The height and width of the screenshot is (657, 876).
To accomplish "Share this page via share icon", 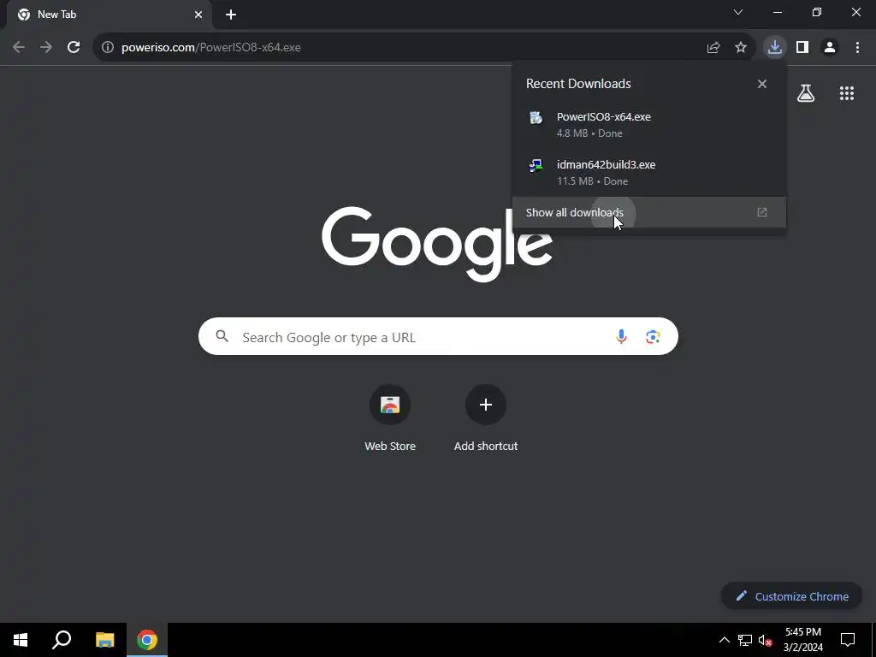I will pos(713,48).
